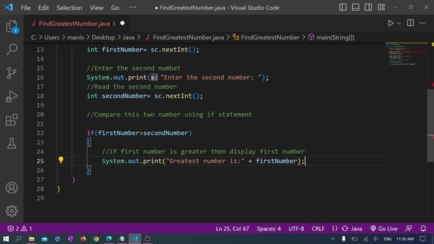Place cursor on firstNumber>secondNumber condition
Viewport: 434px width, 244px height.
tap(143, 133)
